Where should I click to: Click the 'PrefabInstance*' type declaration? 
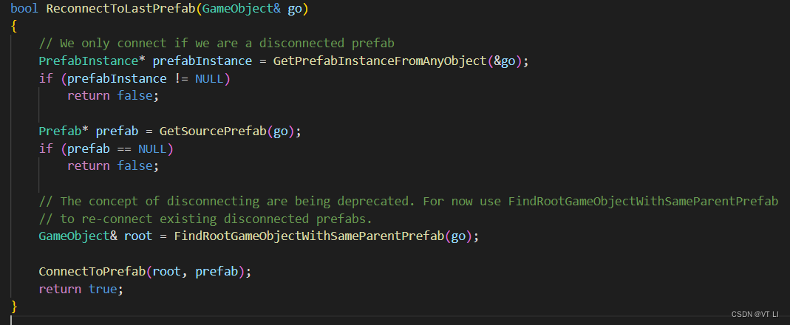coord(92,61)
